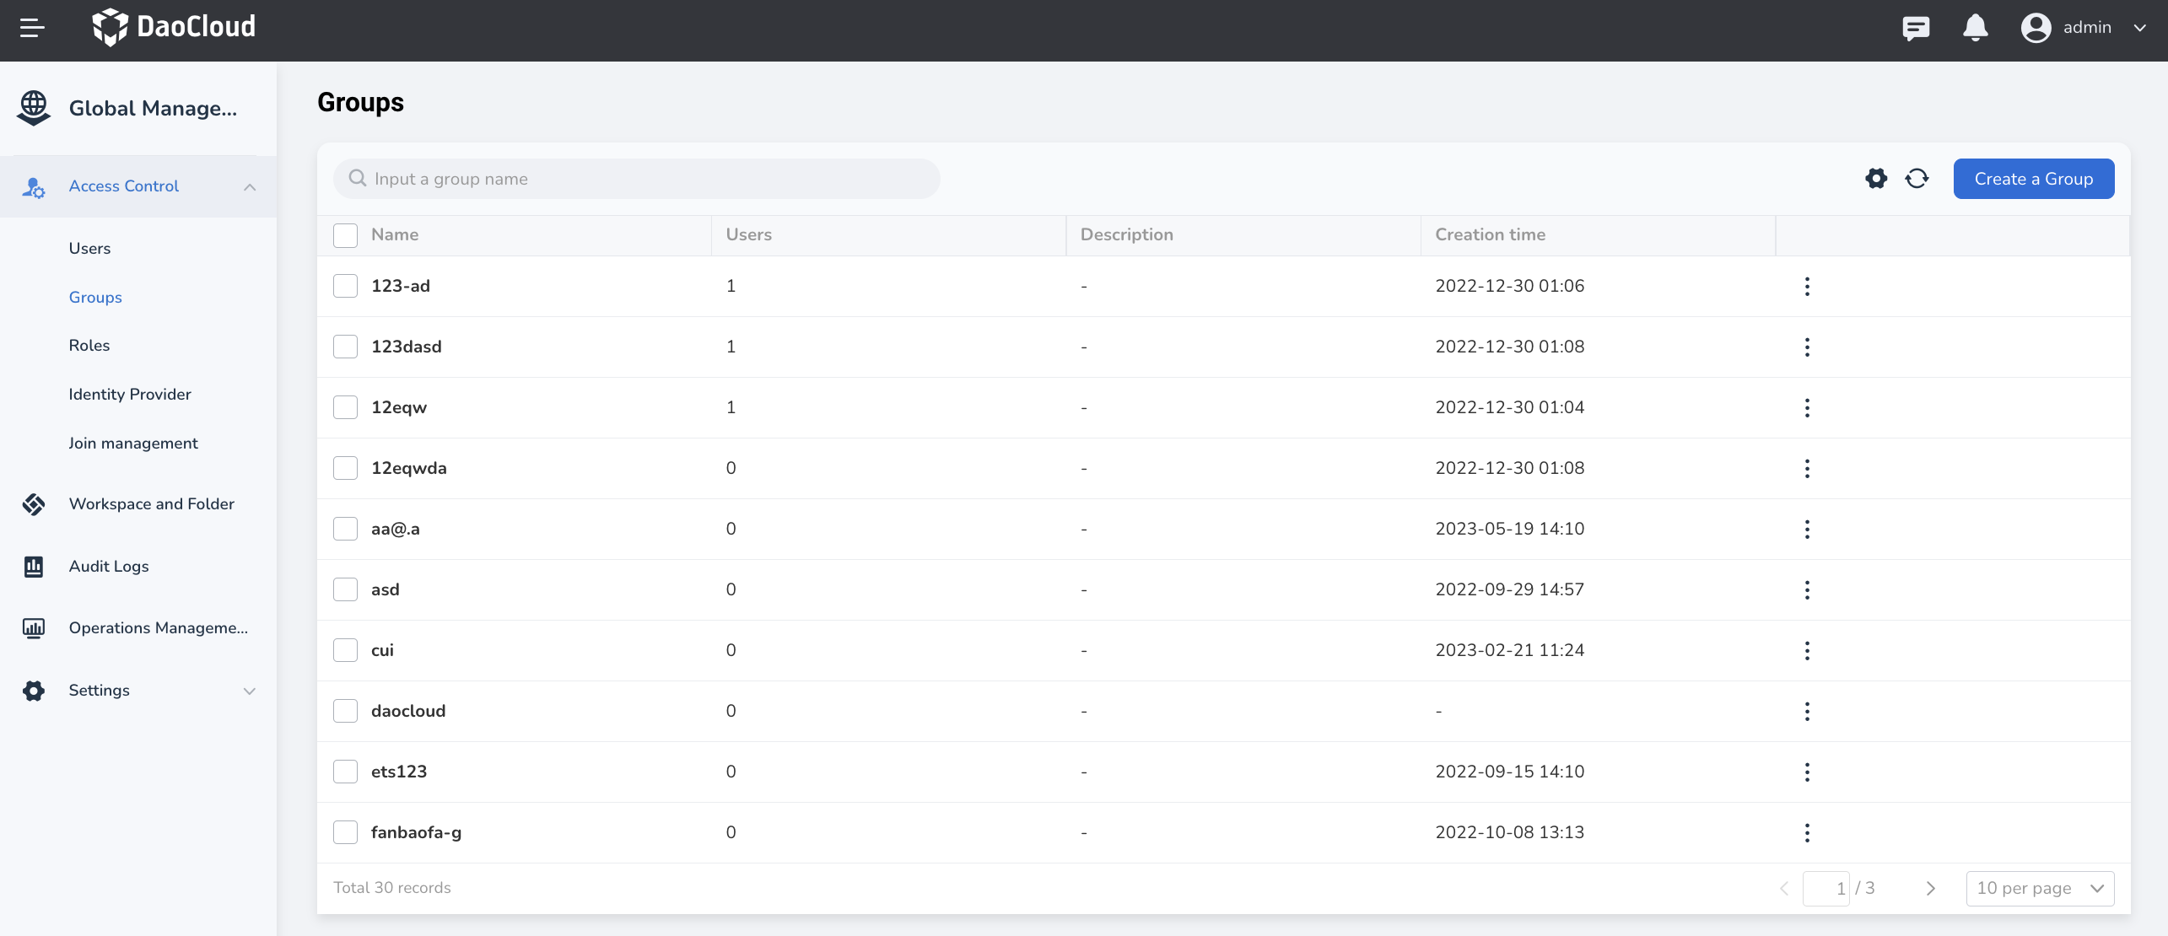This screenshot has width=2168, height=936.
Task: Click the Settings gear sidebar icon
Action: 34,691
